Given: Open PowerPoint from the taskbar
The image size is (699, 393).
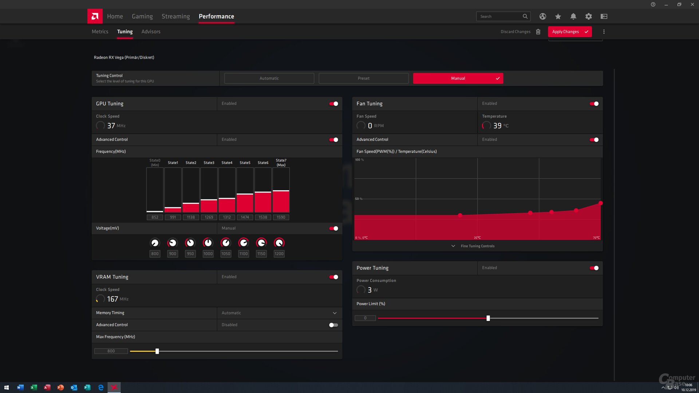Looking at the screenshot, I should 60,388.
